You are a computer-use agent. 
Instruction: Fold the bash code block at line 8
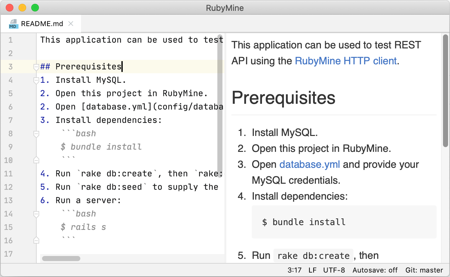click(36, 134)
